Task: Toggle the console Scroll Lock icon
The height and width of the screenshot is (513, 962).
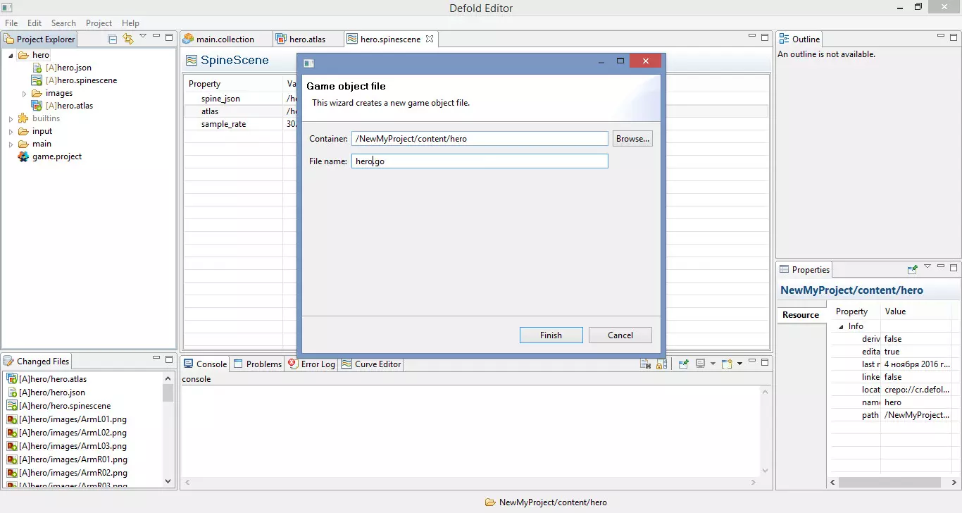Action: 661,364
